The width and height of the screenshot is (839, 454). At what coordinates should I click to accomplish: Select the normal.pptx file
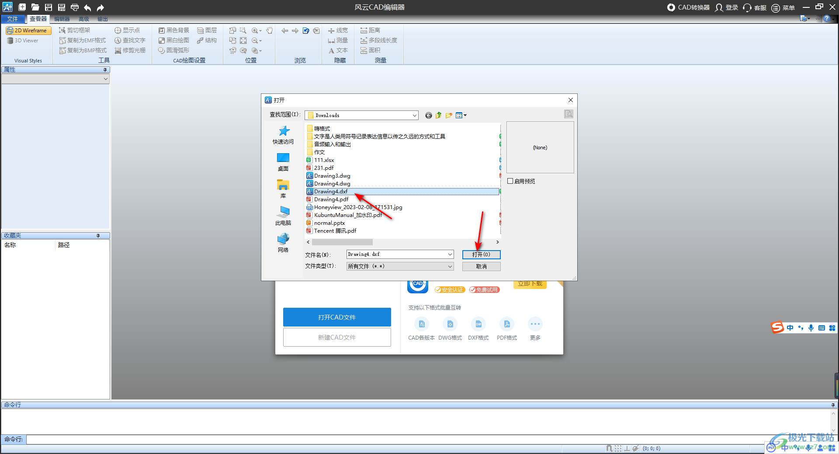[329, 223]
